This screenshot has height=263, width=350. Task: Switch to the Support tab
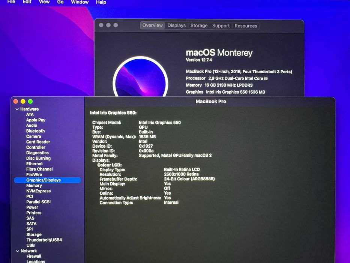click(221, 26)
